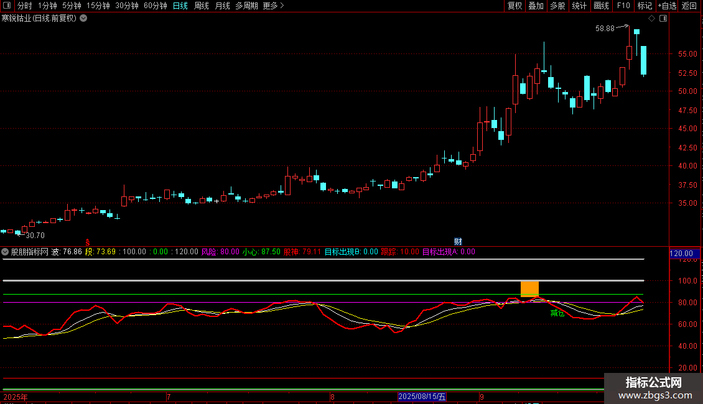
Task: Open the 更多 periods expander
Action: (273, 6)
